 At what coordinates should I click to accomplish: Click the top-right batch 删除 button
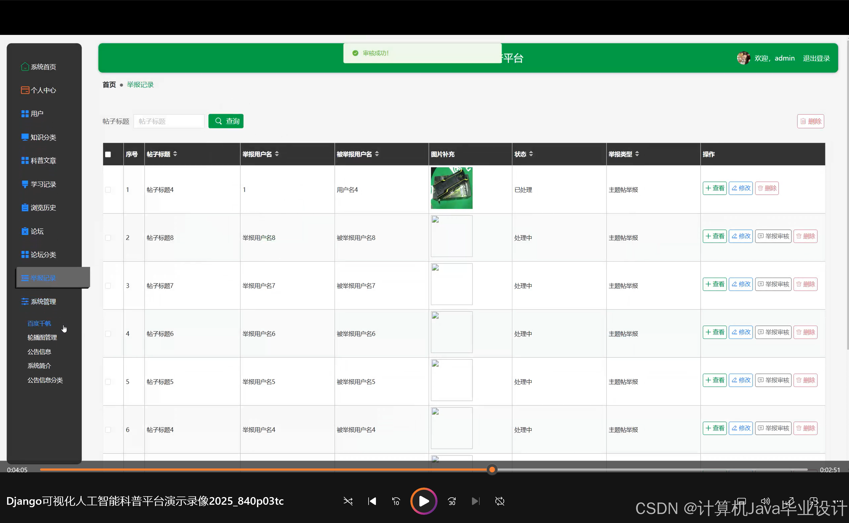pyautogui.click(x=811, y=121)
